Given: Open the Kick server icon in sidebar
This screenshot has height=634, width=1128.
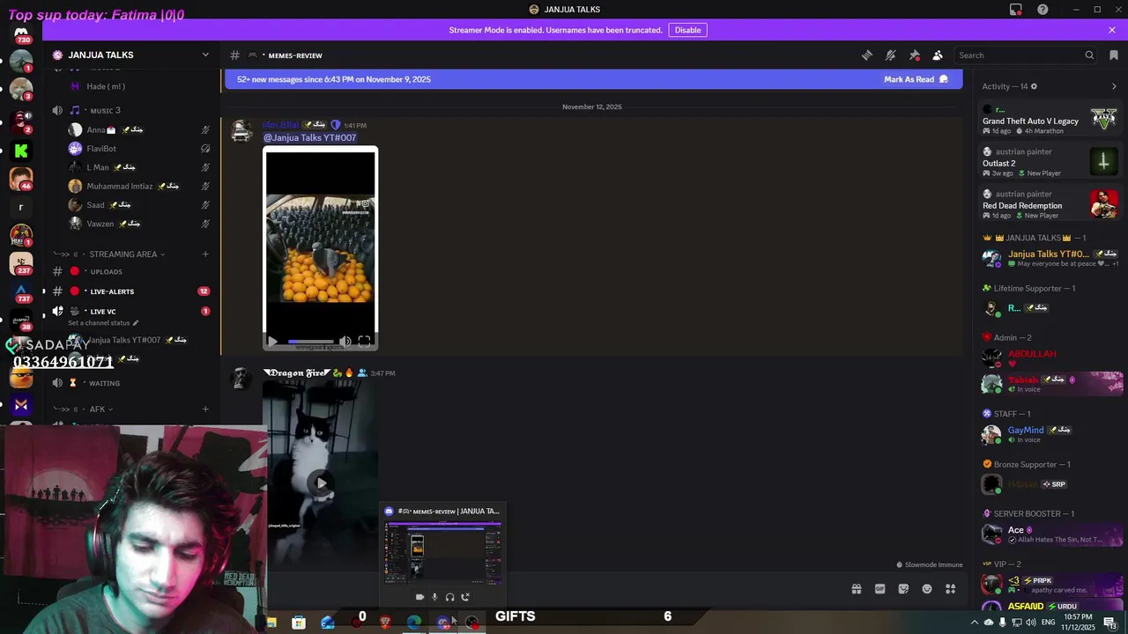Looking at the screenshot, I should (21, 151).
